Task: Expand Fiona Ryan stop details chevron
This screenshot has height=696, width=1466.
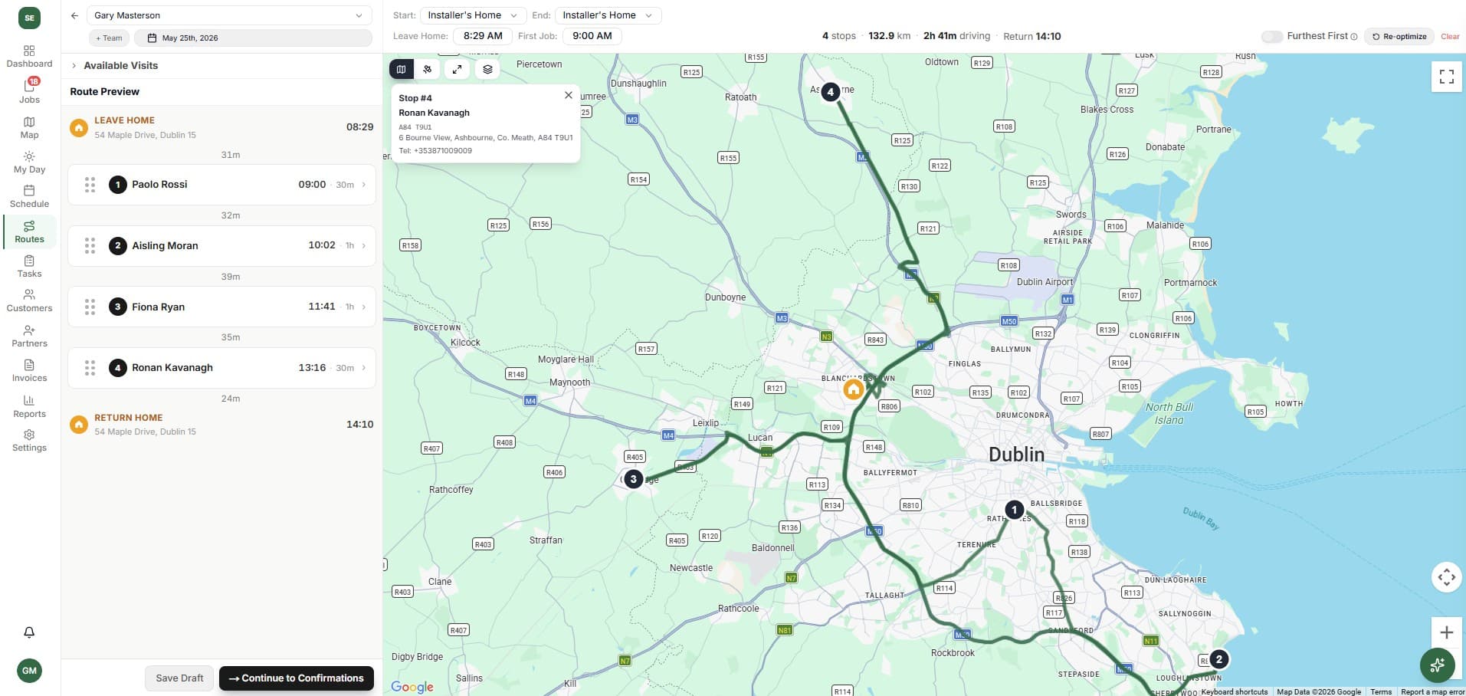Action: [x=363, y=307]
